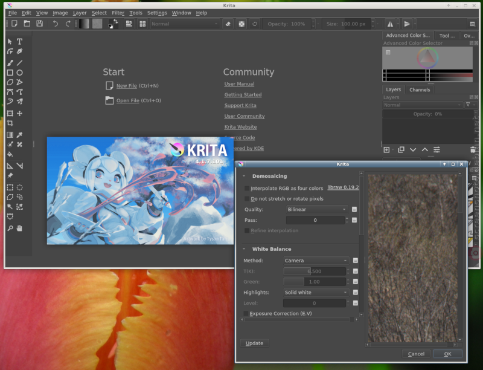This screenshot has height=370, width=483.
Task: Click the toolbar Opacity slider
Action: click(287, 24)
